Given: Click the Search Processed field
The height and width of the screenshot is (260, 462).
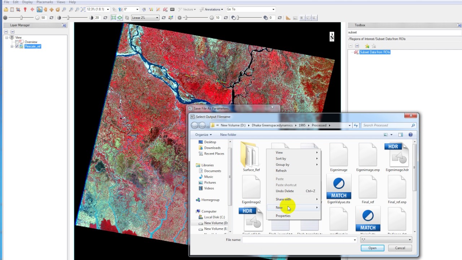Looking at the screenshot, I should pos(388,125).
